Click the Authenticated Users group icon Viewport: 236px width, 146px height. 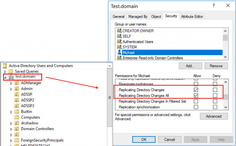119,42
